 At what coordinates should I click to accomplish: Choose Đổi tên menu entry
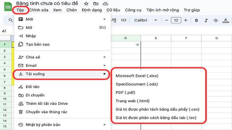(62, 87)
